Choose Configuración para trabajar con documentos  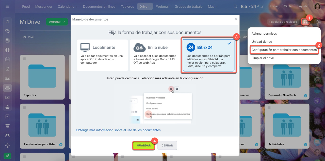point(284,50)
